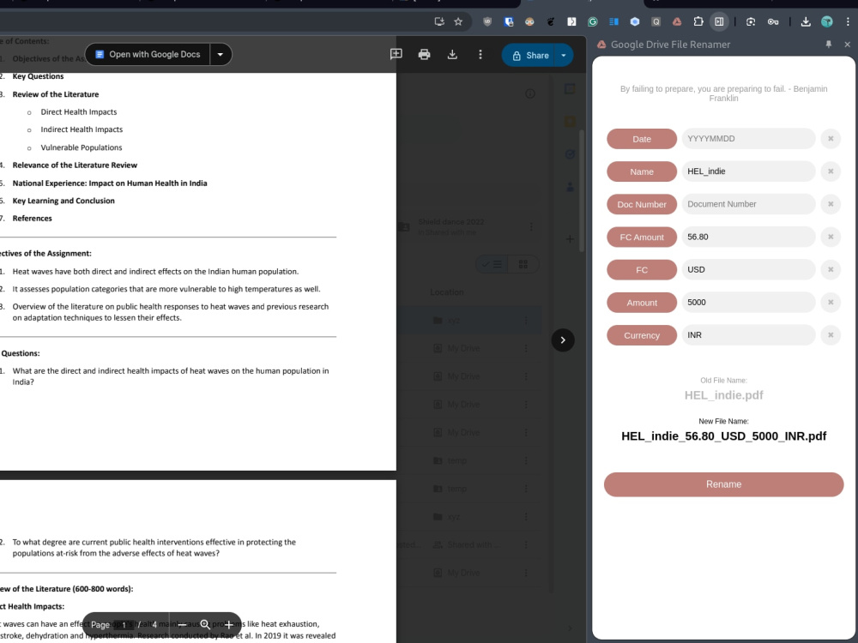
Task: Click the screen capture lens icon
Action: (751, 22)
